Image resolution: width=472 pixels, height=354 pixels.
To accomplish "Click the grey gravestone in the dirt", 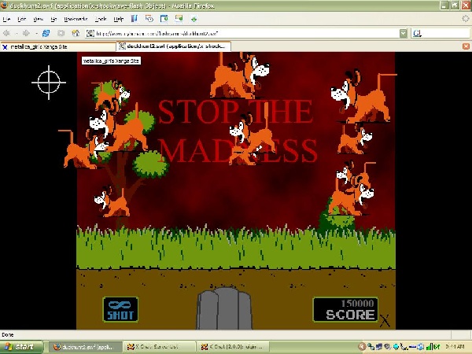I will coord(224,308).
